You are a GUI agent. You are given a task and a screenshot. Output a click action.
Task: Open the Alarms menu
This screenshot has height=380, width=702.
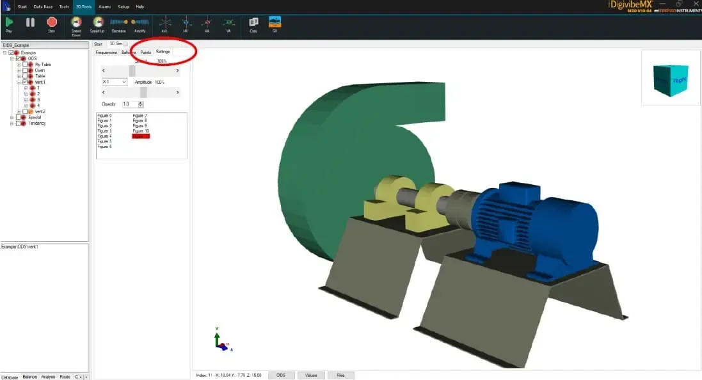click(x=105, y=6)
